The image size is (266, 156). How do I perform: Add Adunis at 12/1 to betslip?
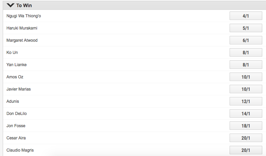[246, 101]
